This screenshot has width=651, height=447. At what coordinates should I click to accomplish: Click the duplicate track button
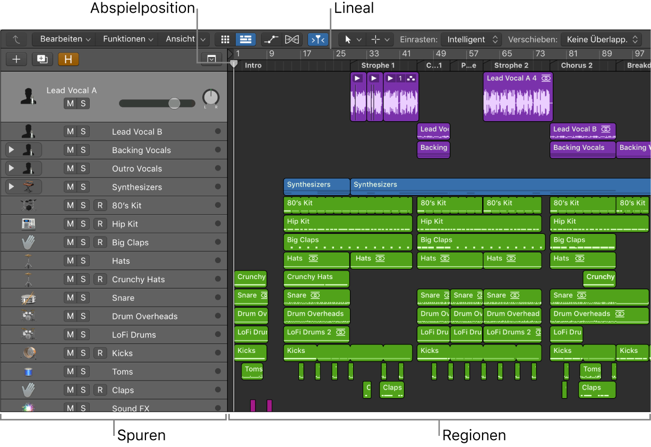click(x=42, y=59)
